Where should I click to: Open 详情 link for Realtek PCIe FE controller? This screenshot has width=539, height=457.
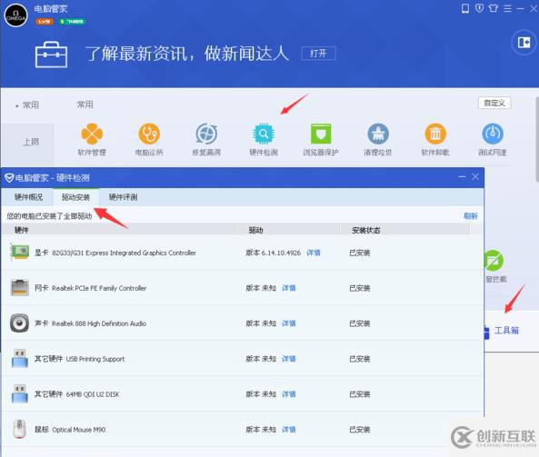tap(289, 288)
